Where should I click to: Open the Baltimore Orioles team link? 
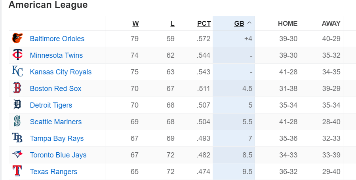57,39
